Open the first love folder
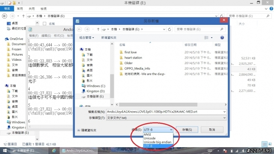 131,52
